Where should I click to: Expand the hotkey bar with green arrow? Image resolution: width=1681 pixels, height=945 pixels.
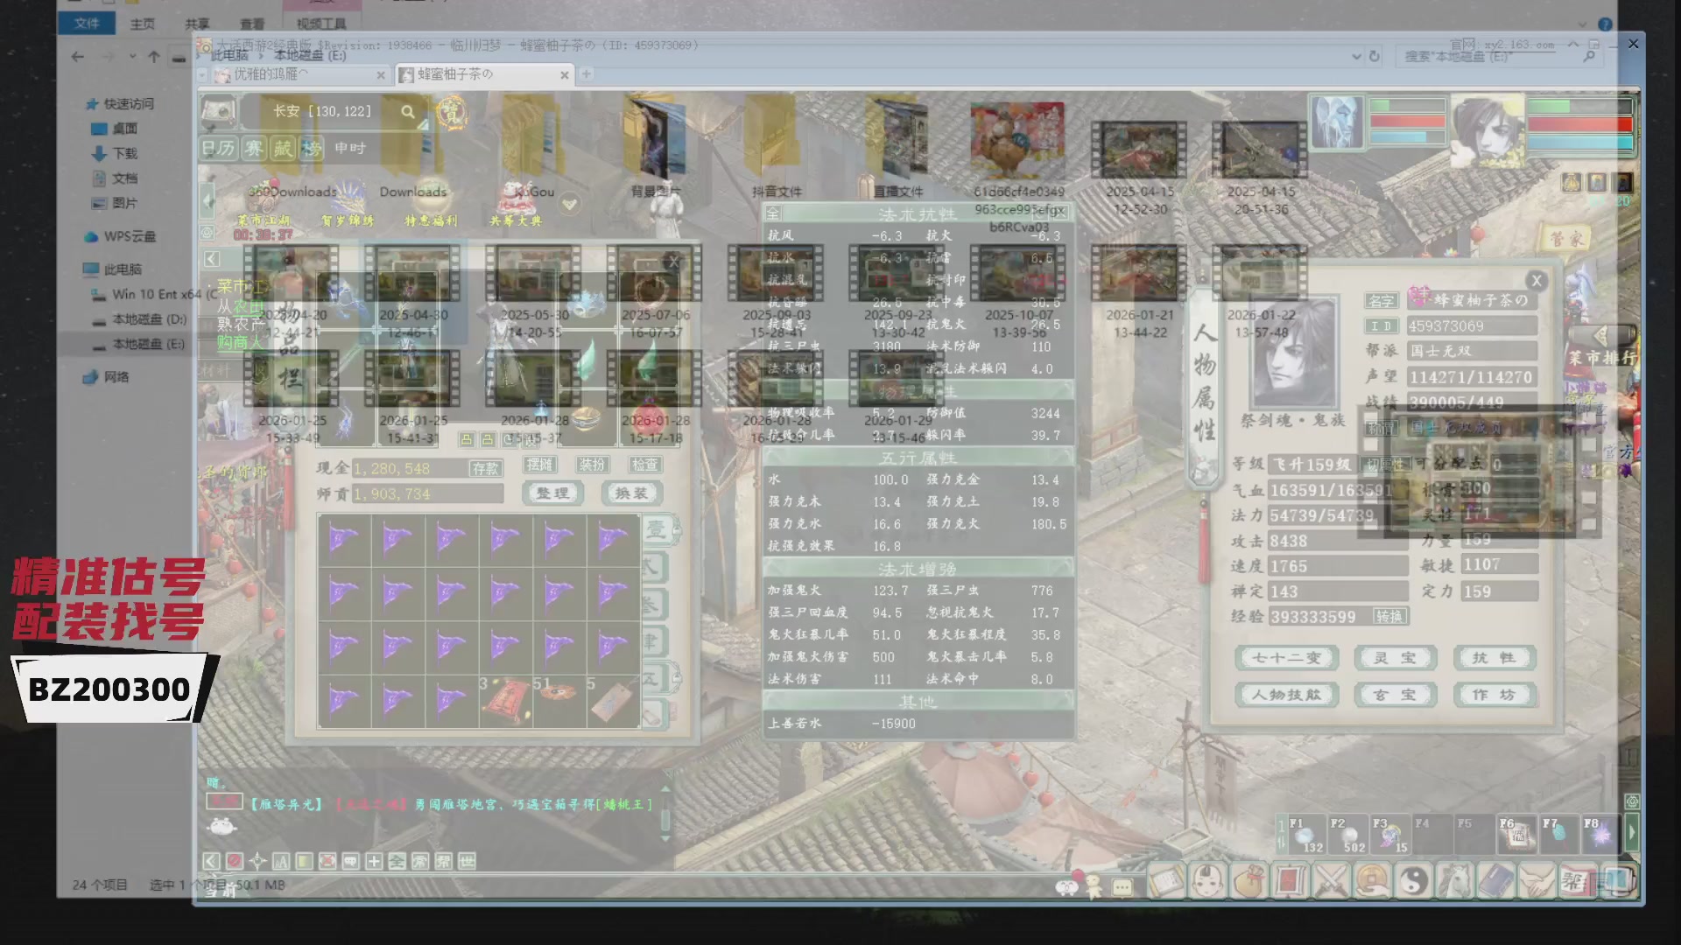1632,833
